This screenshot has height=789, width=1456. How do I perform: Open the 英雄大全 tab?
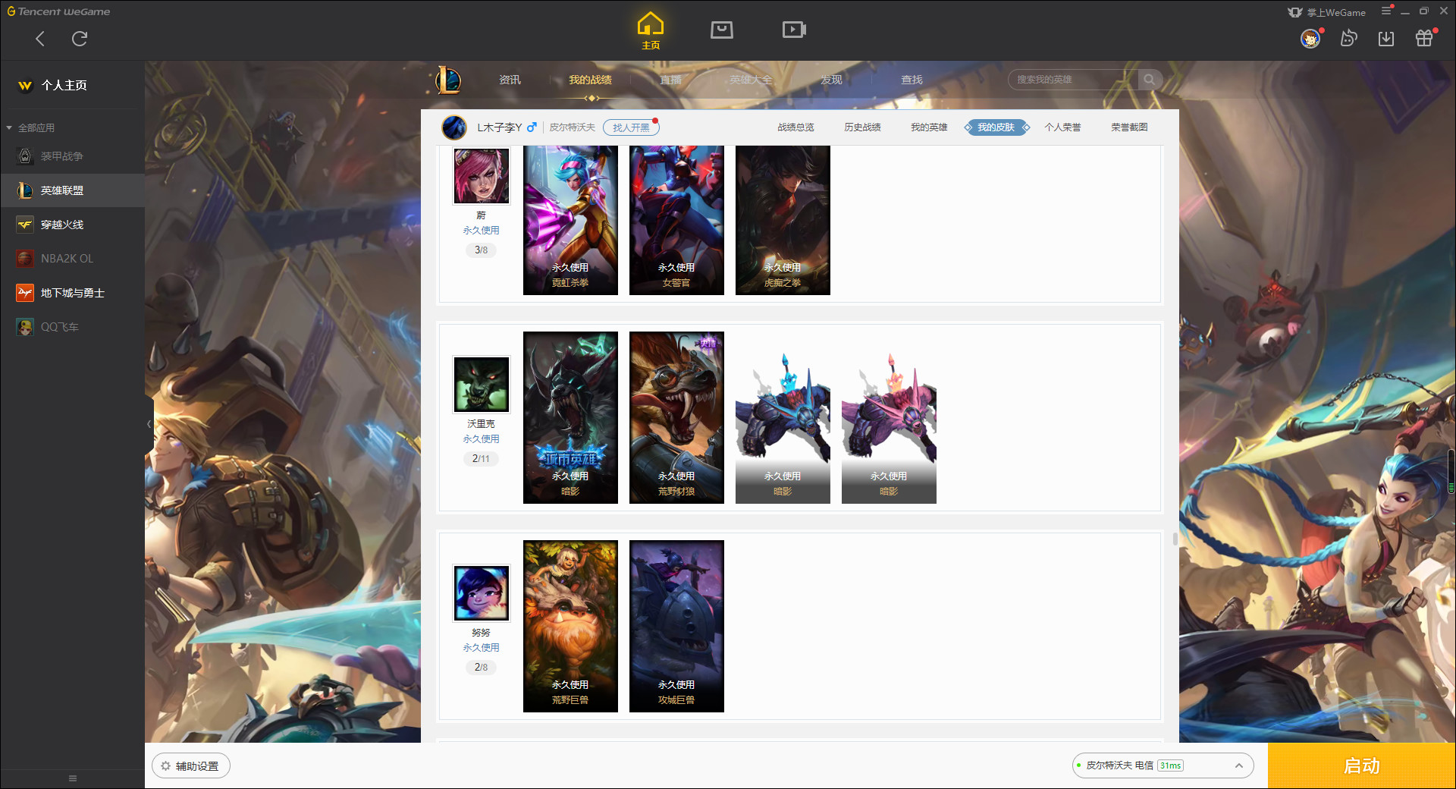(x=751, y=80)
